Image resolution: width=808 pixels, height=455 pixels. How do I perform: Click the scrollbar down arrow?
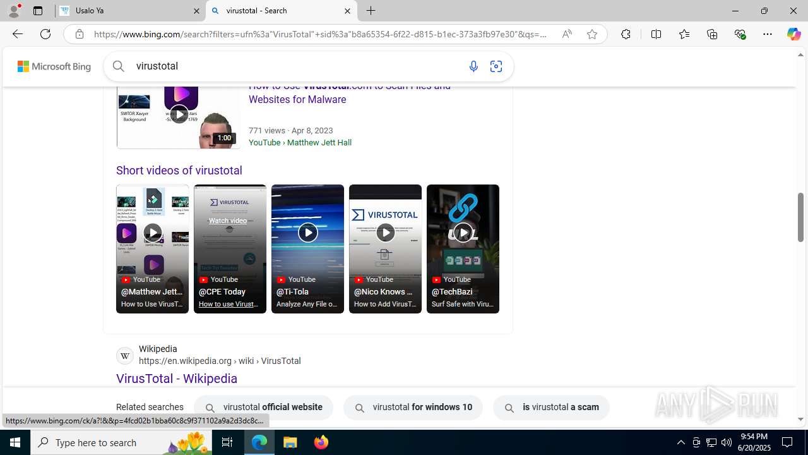click(x=800, y=419)
